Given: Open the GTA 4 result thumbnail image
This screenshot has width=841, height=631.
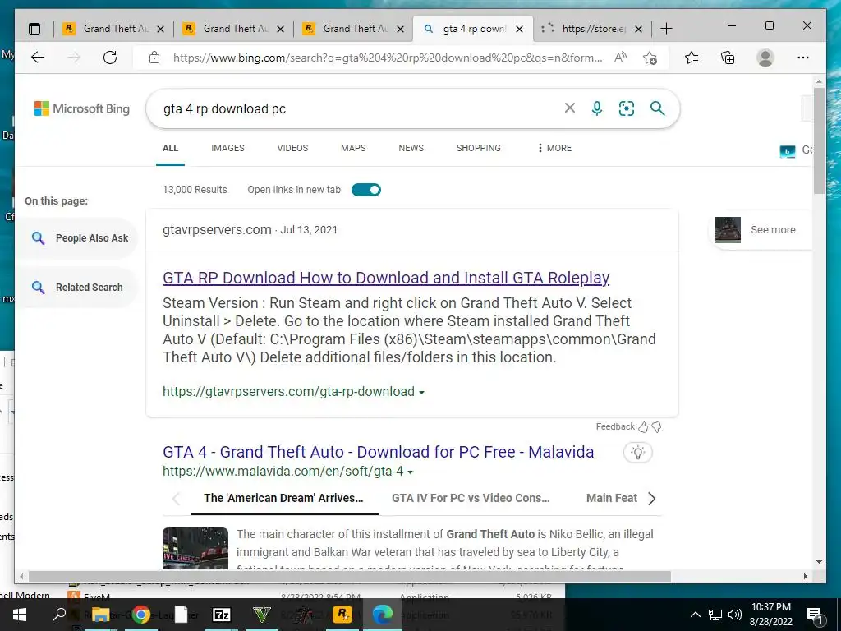Looking at the screenshot, I should 195,548.
